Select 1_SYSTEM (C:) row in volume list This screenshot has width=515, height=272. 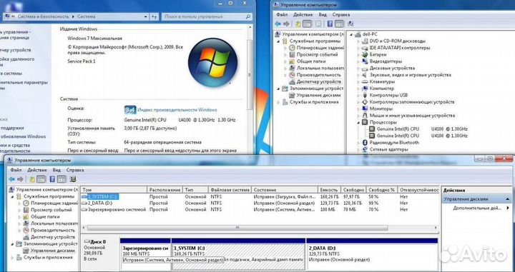[260, 196]
